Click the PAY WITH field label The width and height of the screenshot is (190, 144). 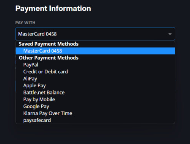pyautogui.click(x=25, y=23)
